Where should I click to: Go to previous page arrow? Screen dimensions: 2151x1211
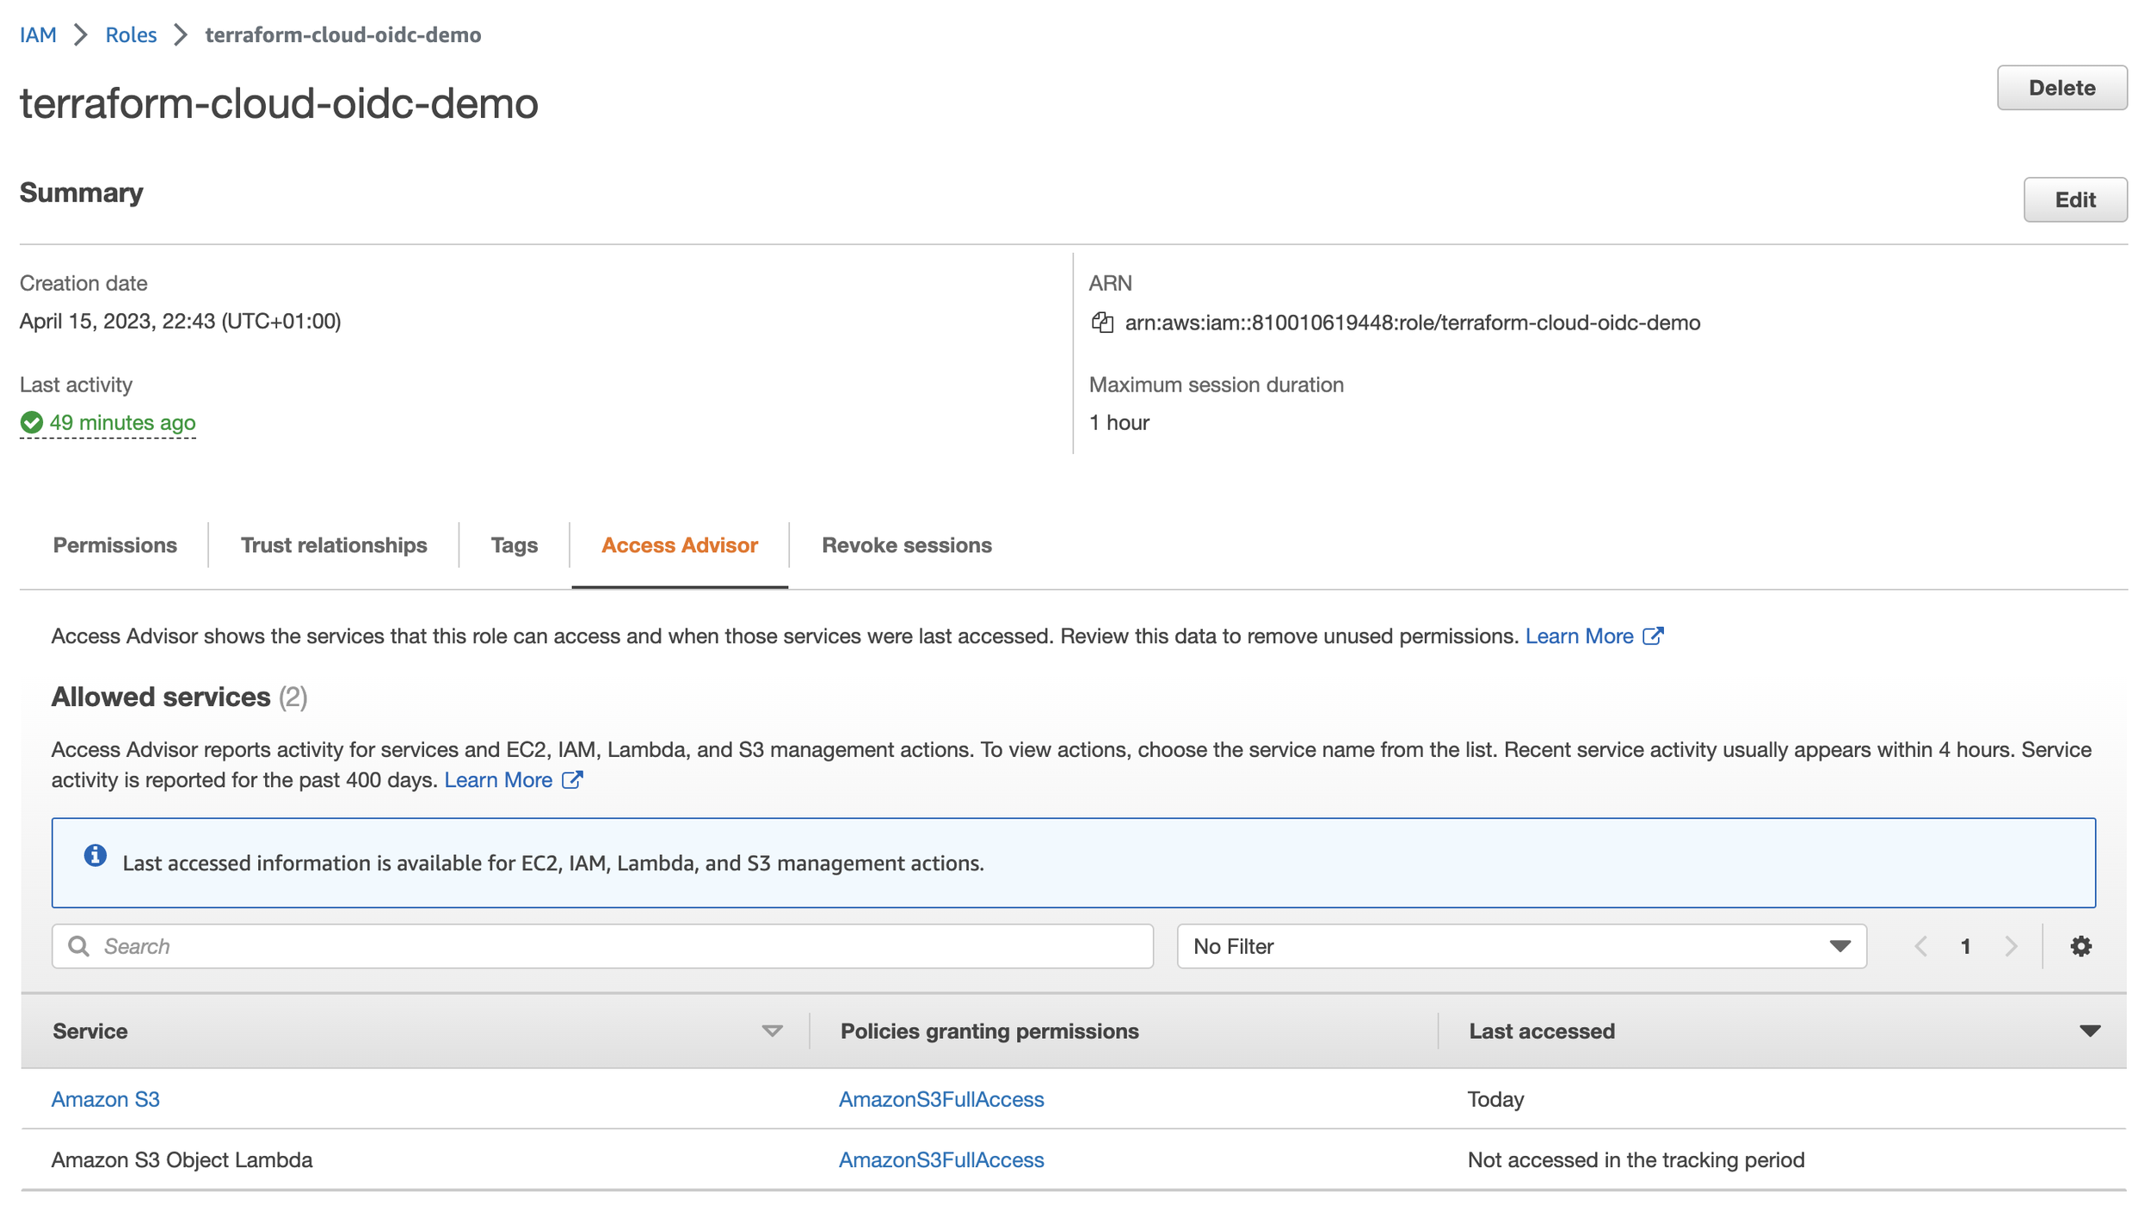[1921, 946]
